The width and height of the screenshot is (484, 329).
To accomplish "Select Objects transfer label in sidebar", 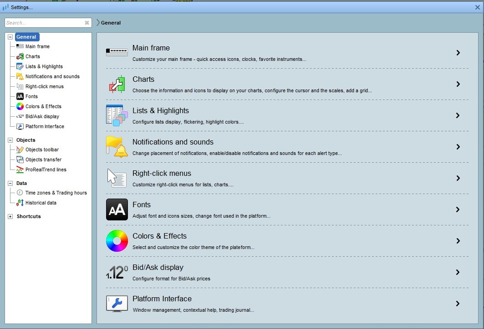I will (43, 160).
